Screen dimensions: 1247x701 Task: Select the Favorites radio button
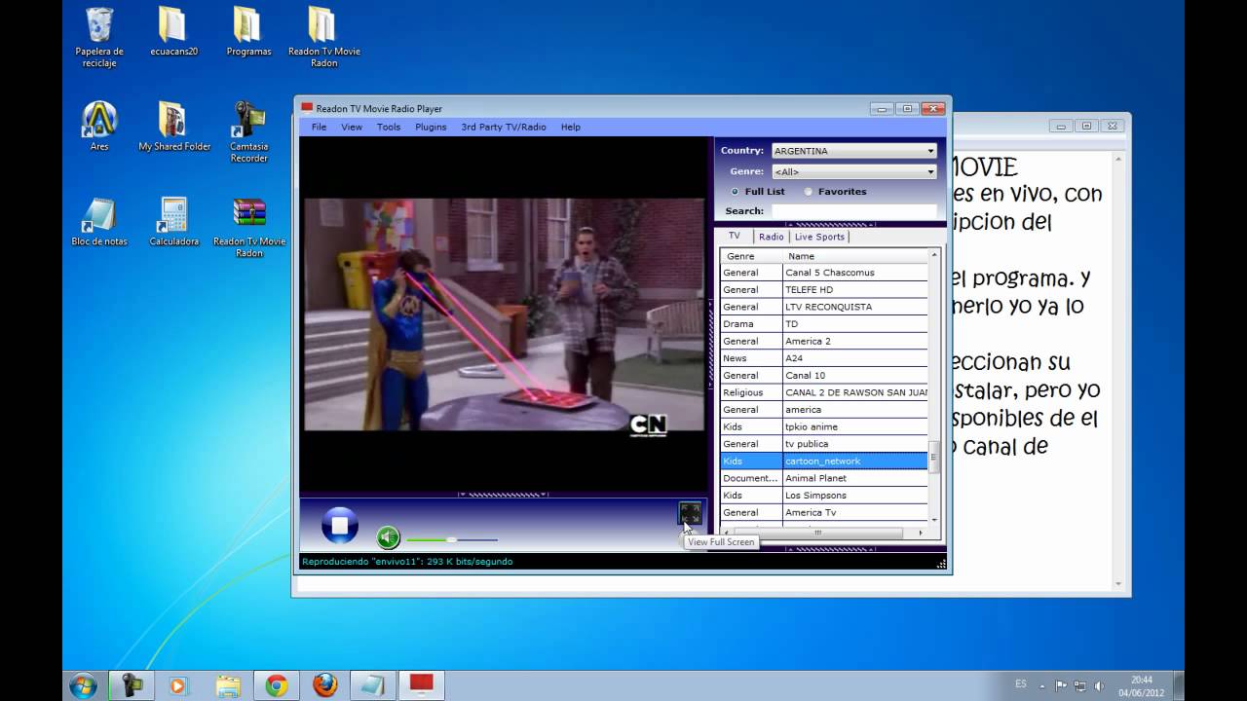pos(835,192)
